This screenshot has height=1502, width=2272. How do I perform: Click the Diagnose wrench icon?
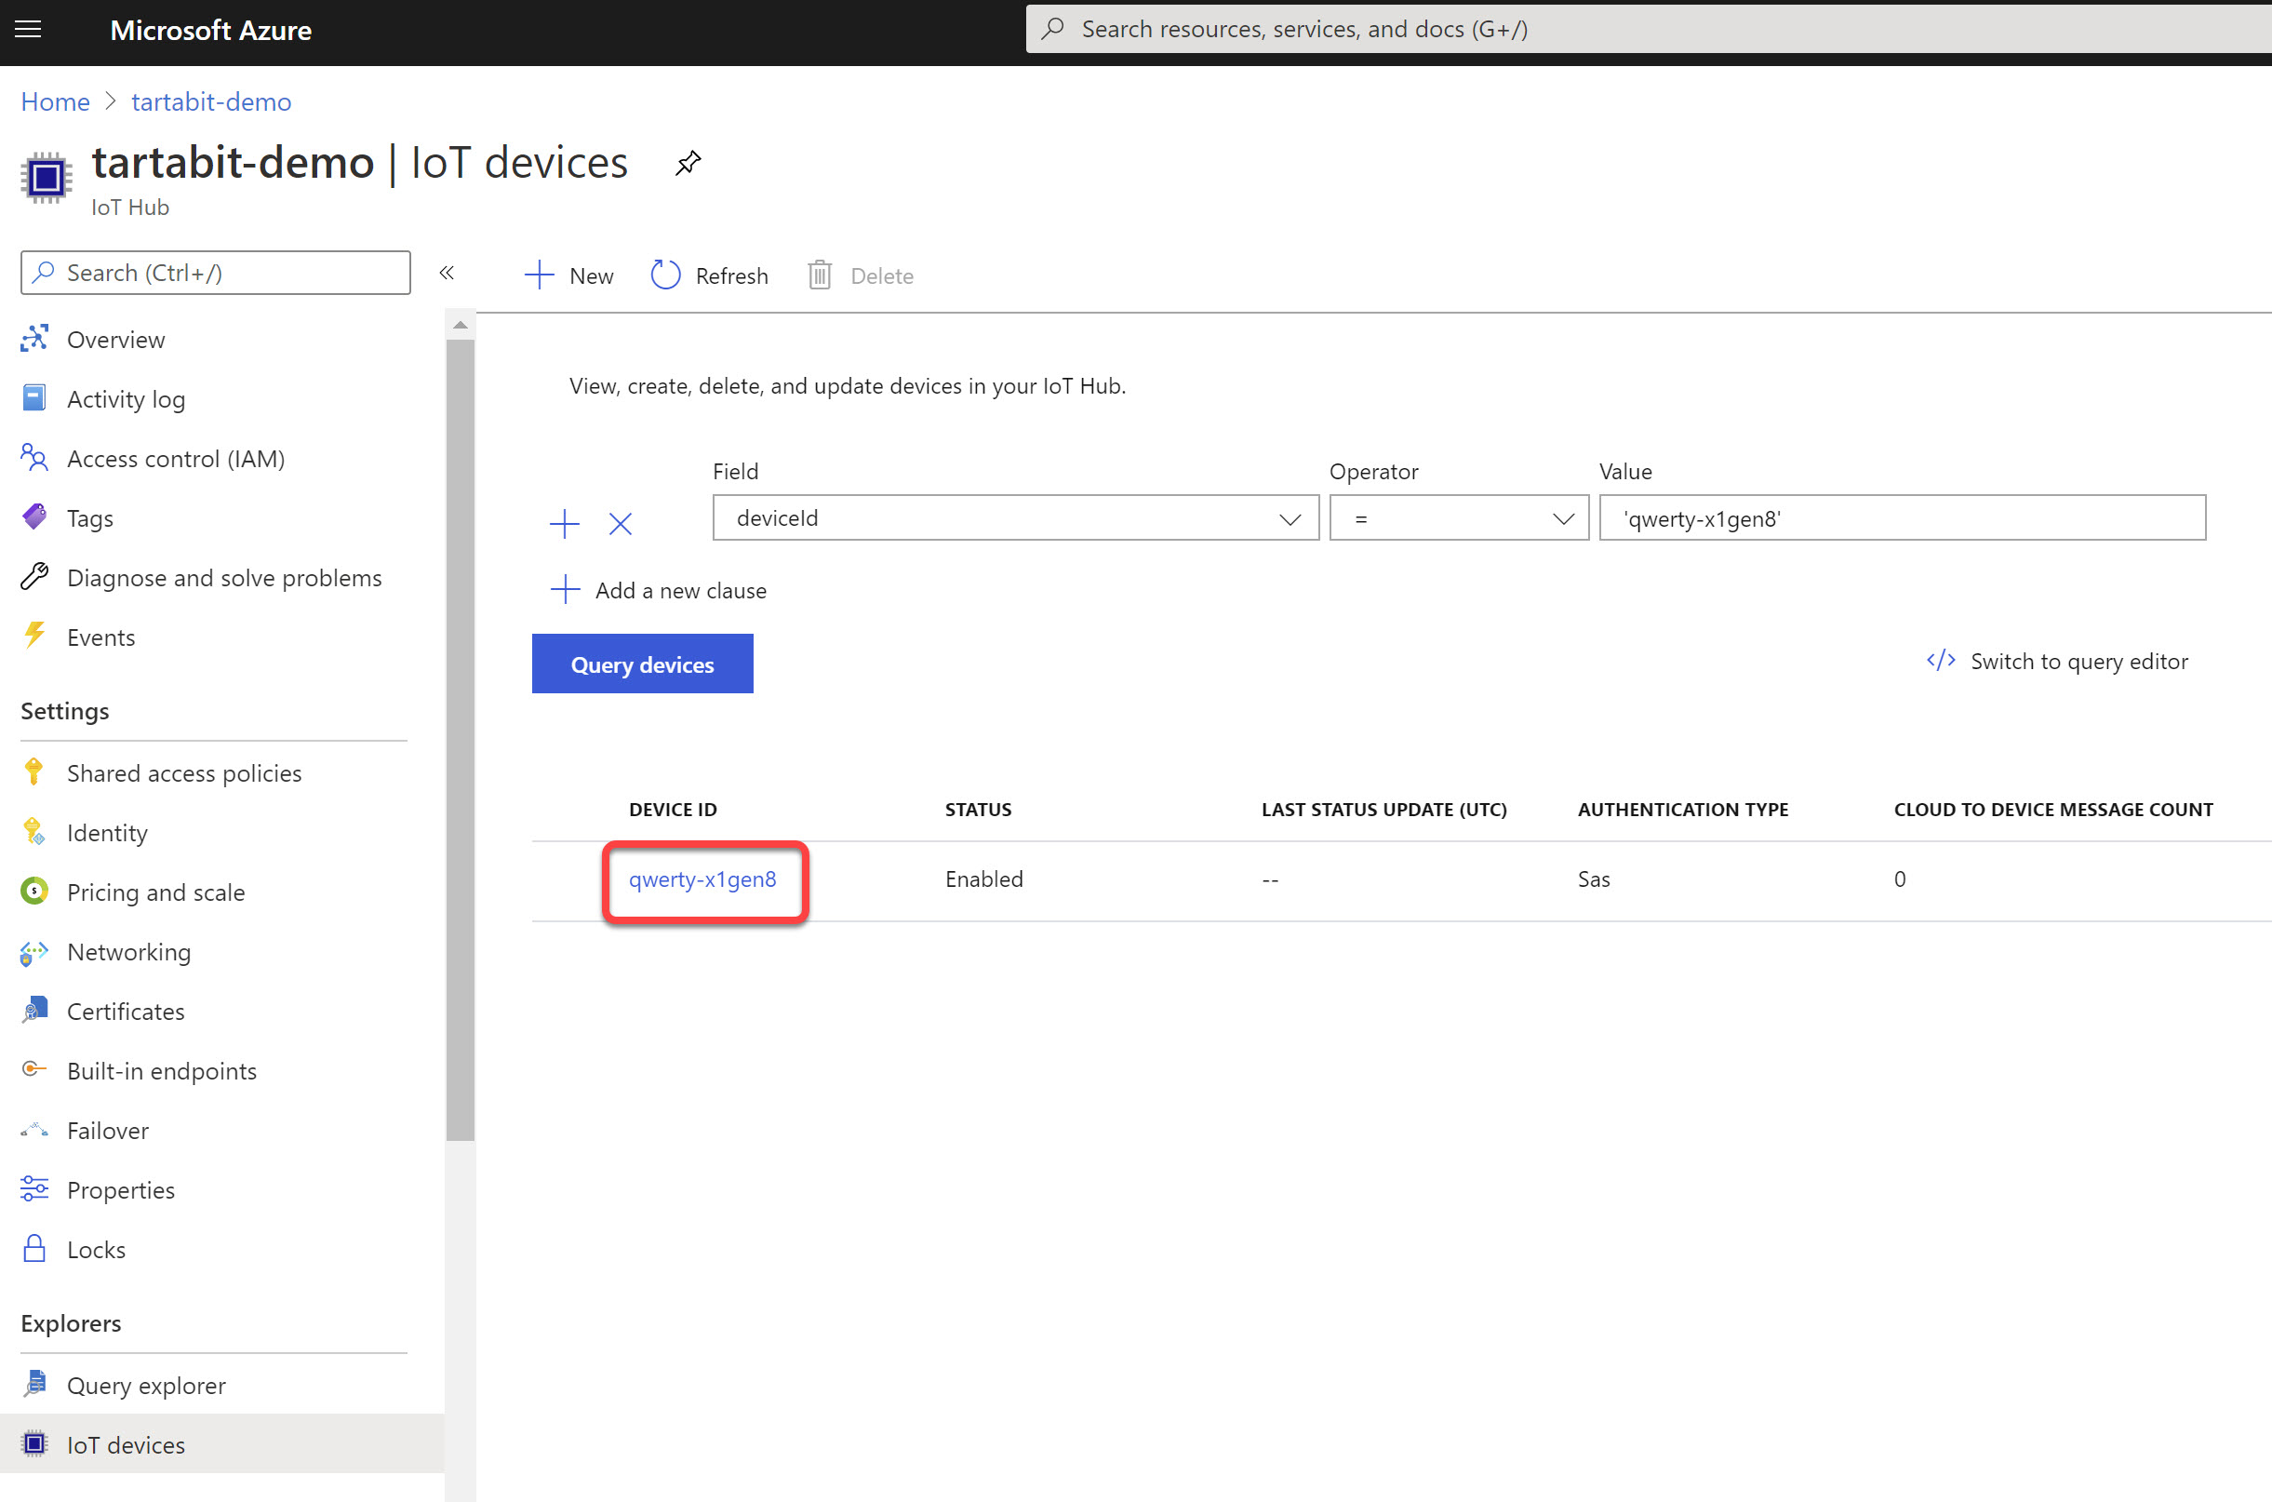coord(34,577)
